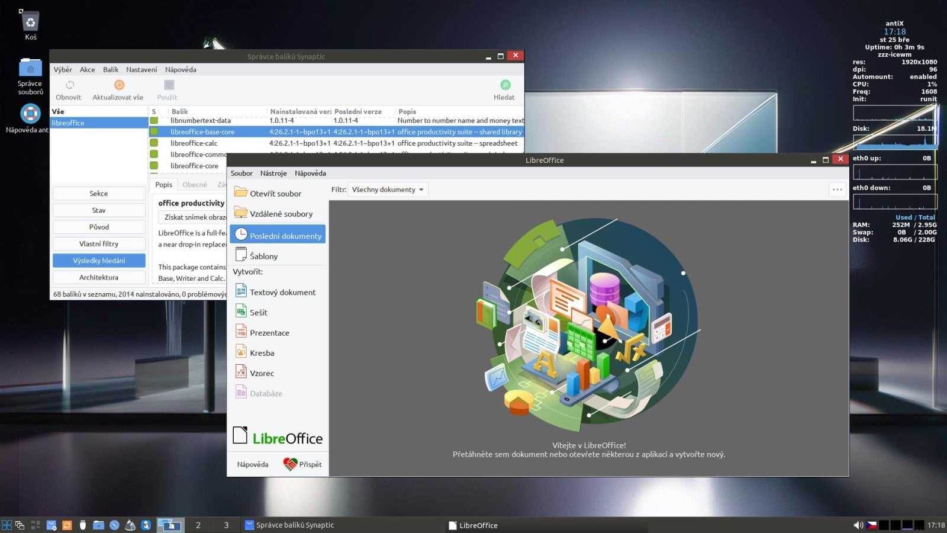The height and width of the screenshot is (533, 947).
Task: Open the Nastavení menu in Synaptic
Action: tap(141, 69)
